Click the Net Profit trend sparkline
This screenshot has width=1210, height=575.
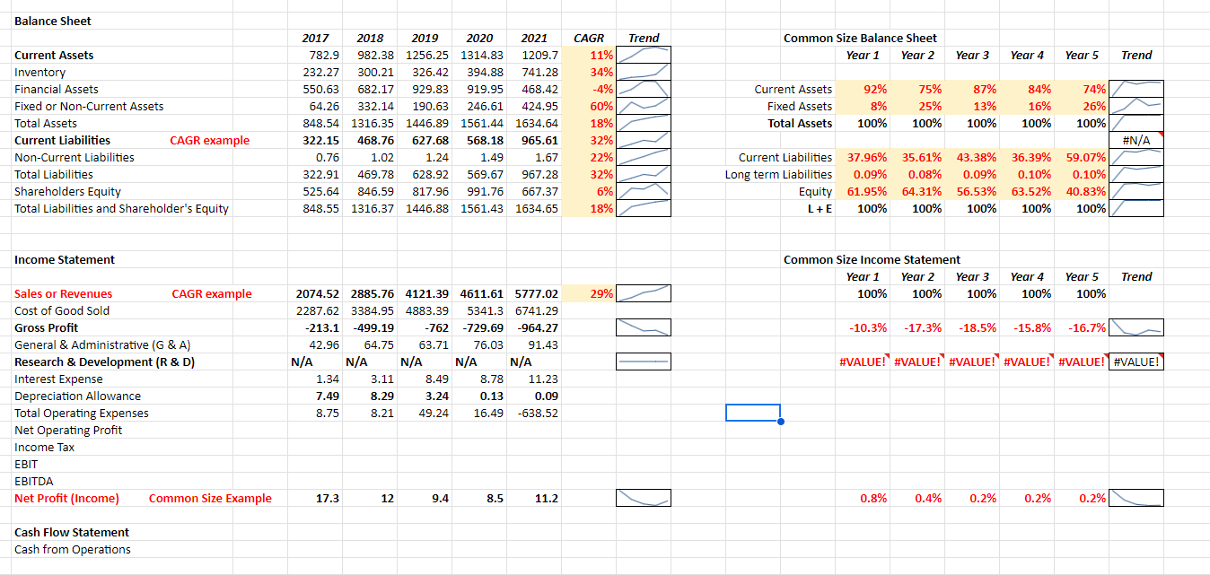coord(644,497)
